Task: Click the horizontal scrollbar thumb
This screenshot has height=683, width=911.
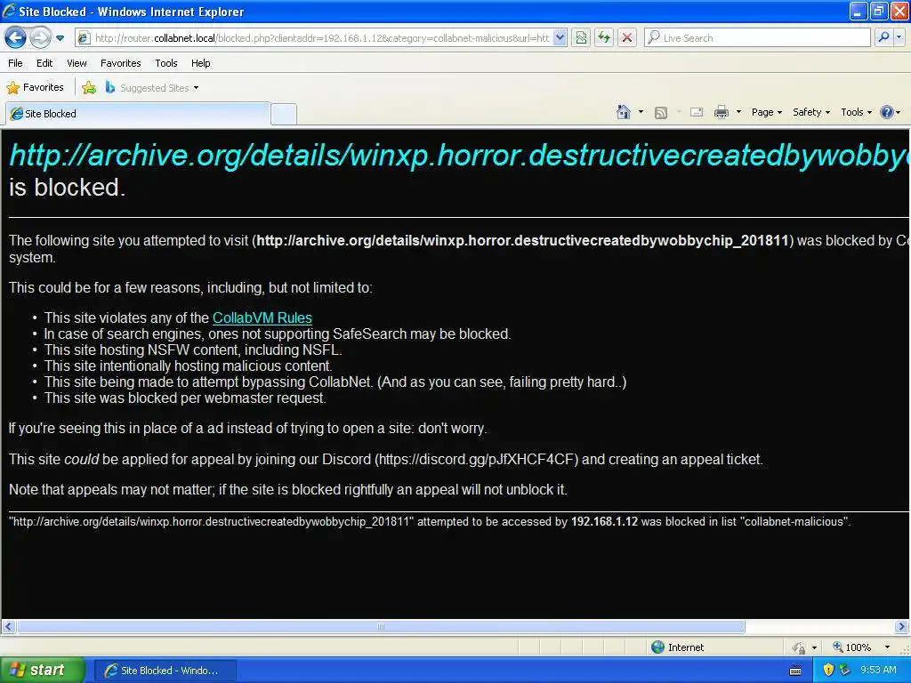Action: (x=381, y=627)
